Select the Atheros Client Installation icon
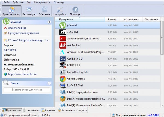The height and width of the screenshot is (117, 164). (62, 52)
